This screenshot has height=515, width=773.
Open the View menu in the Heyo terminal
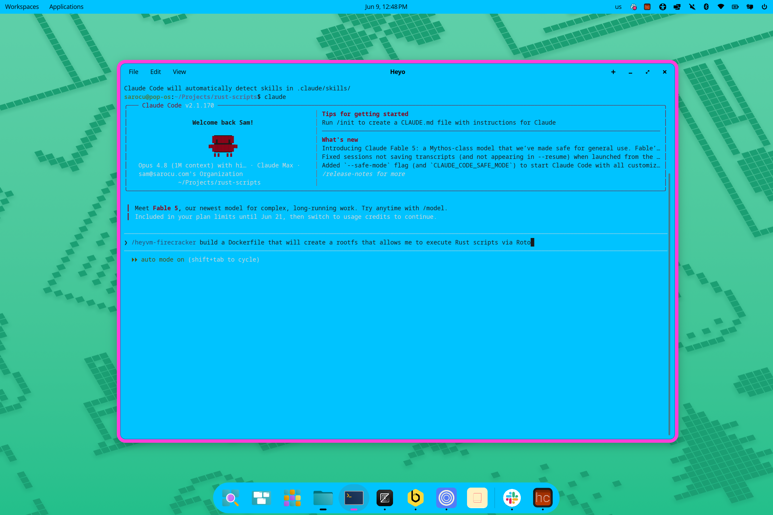[180, 72]
